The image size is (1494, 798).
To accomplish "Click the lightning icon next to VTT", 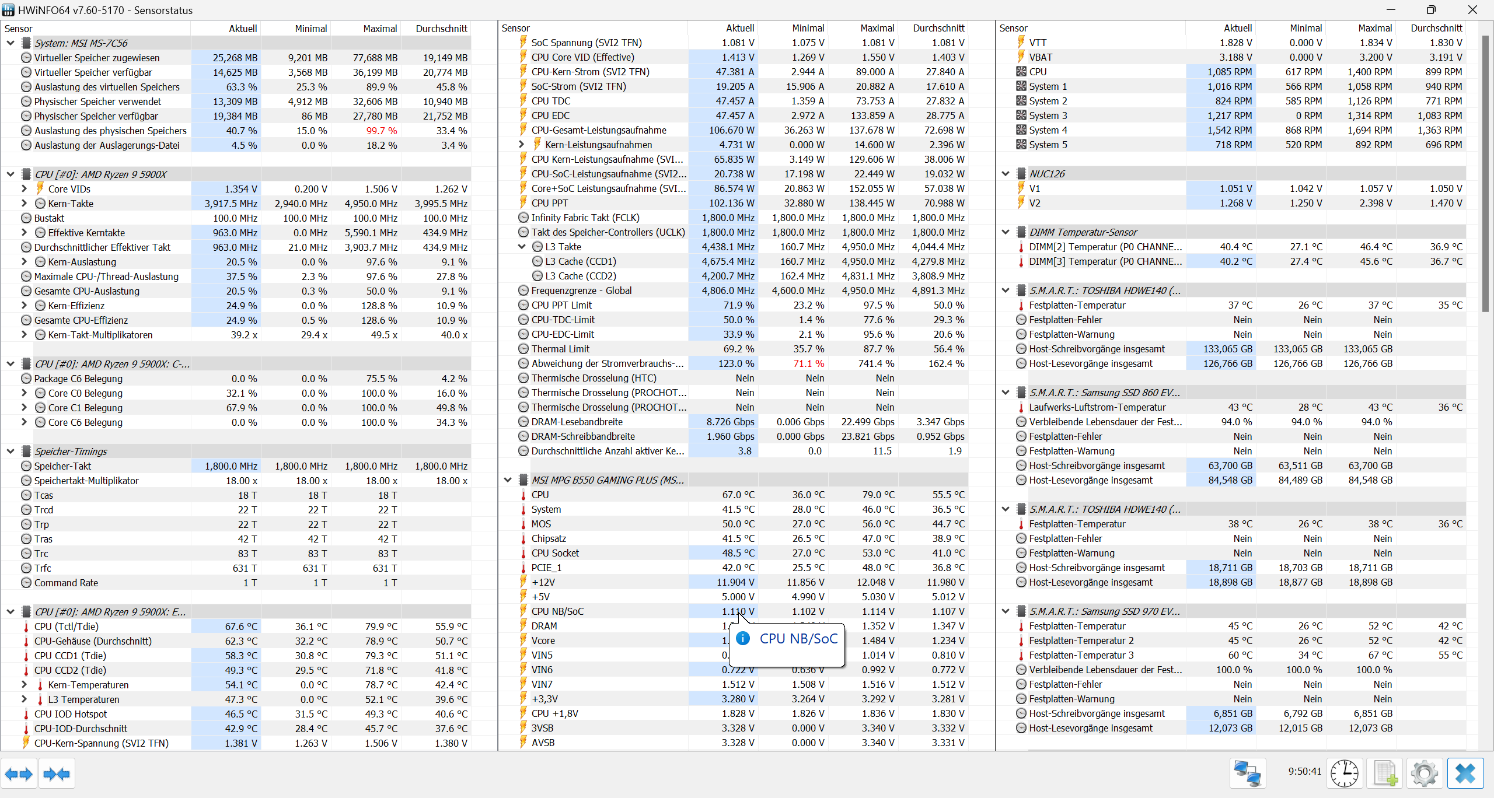I will (x=1021, y=42).
